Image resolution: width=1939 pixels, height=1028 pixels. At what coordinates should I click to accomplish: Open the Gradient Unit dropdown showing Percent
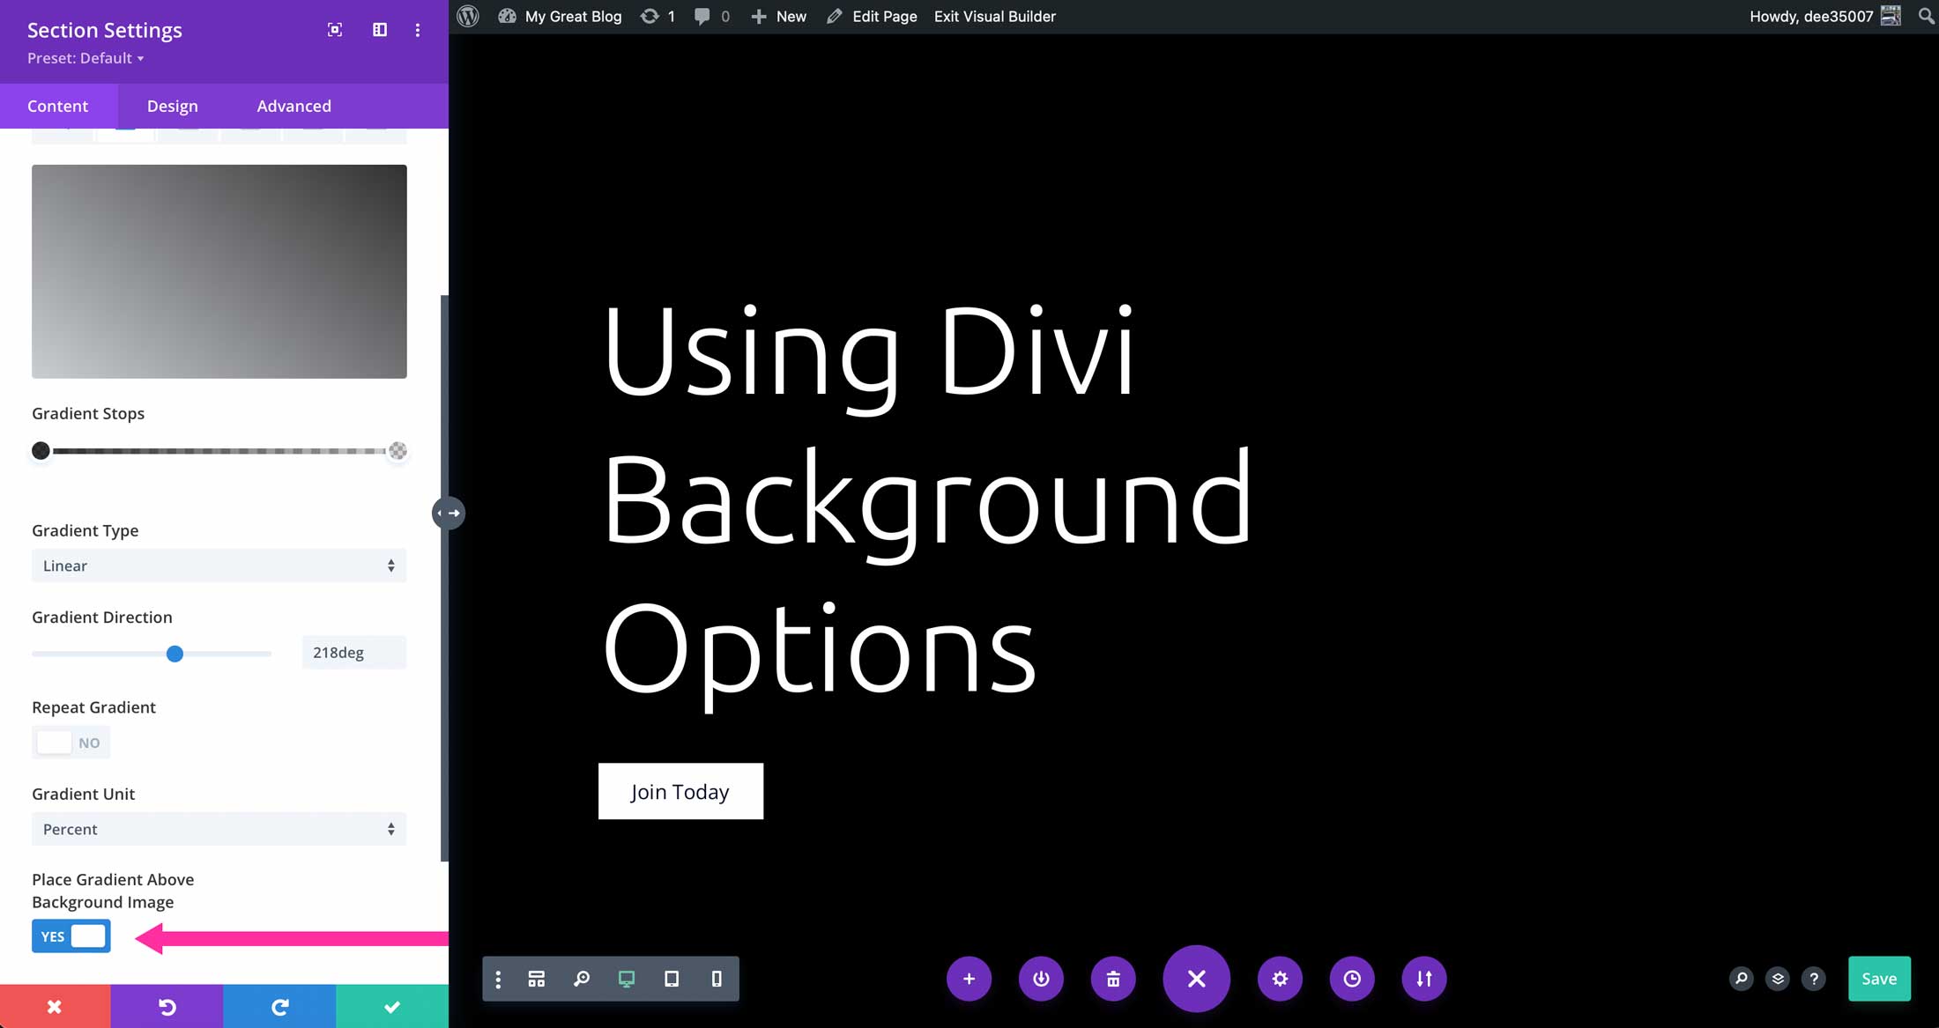219,829
